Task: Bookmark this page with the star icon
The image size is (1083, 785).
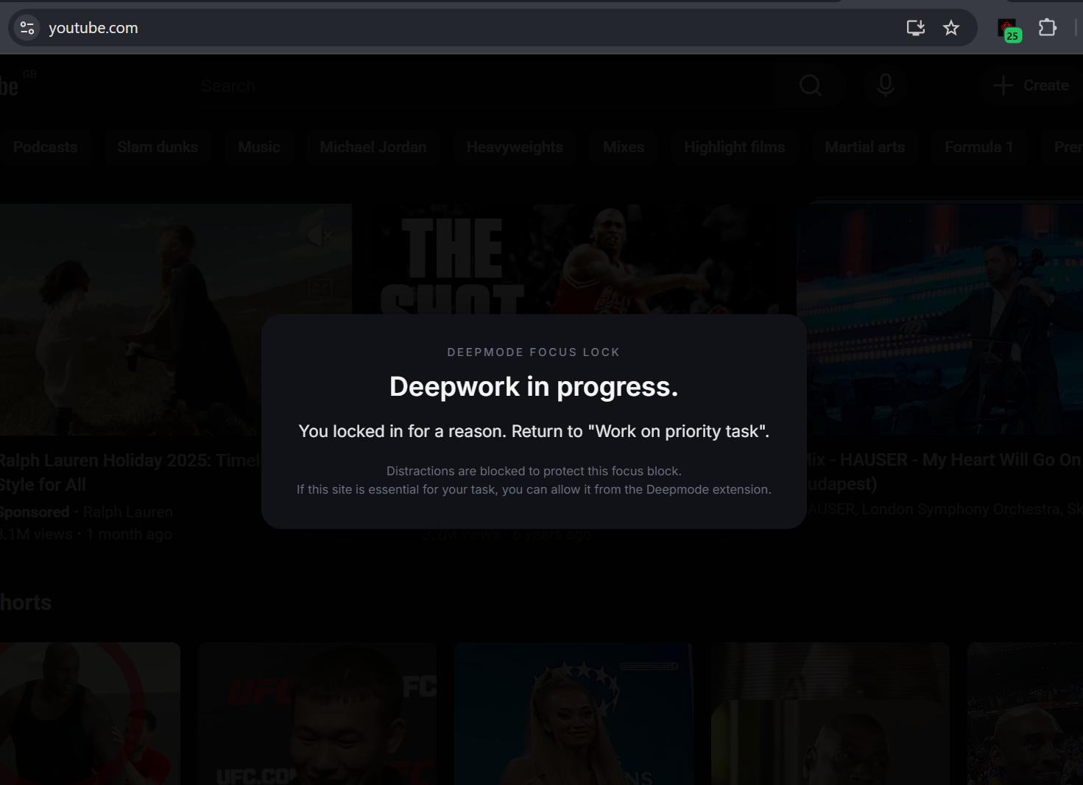Action: 951,28
